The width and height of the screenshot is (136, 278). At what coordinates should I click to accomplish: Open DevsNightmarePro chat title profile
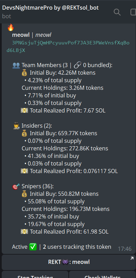click(x=50, y=8)
